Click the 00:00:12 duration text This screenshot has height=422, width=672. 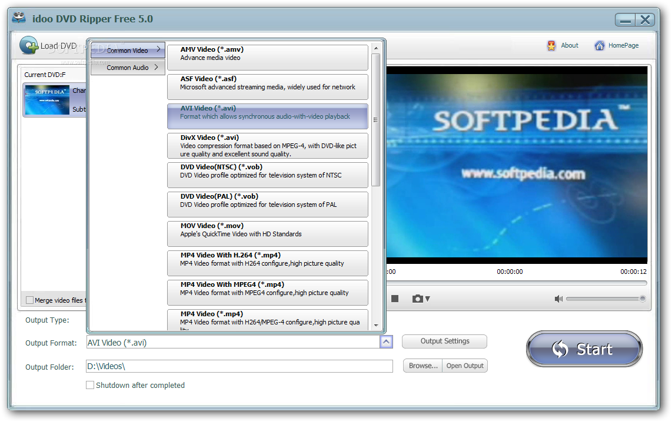coord(633,272)
